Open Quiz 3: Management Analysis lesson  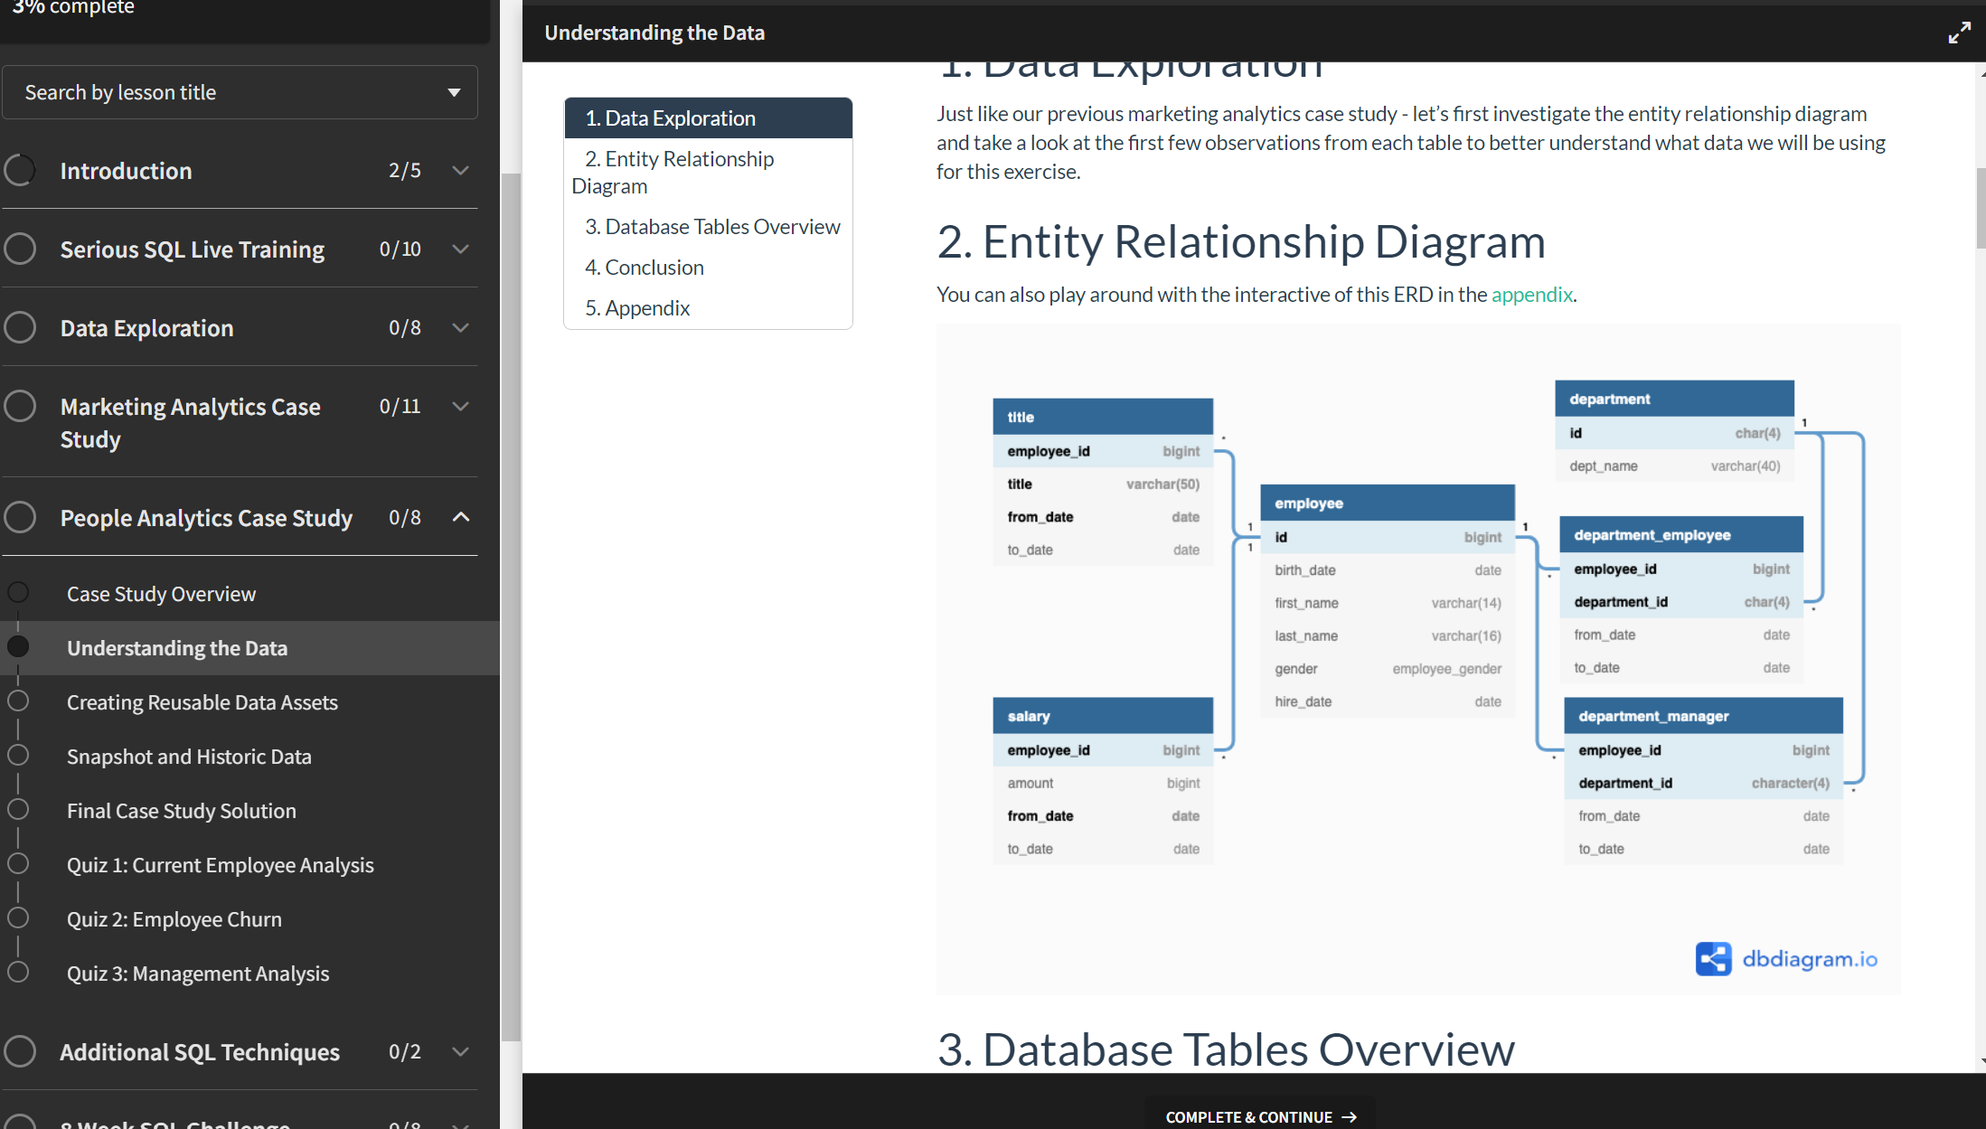(198, 974)
